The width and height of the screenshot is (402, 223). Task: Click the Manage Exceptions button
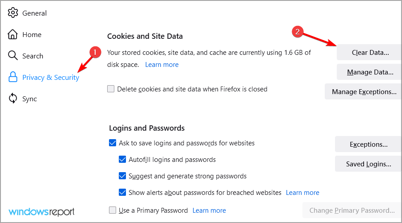click(364, 92)
